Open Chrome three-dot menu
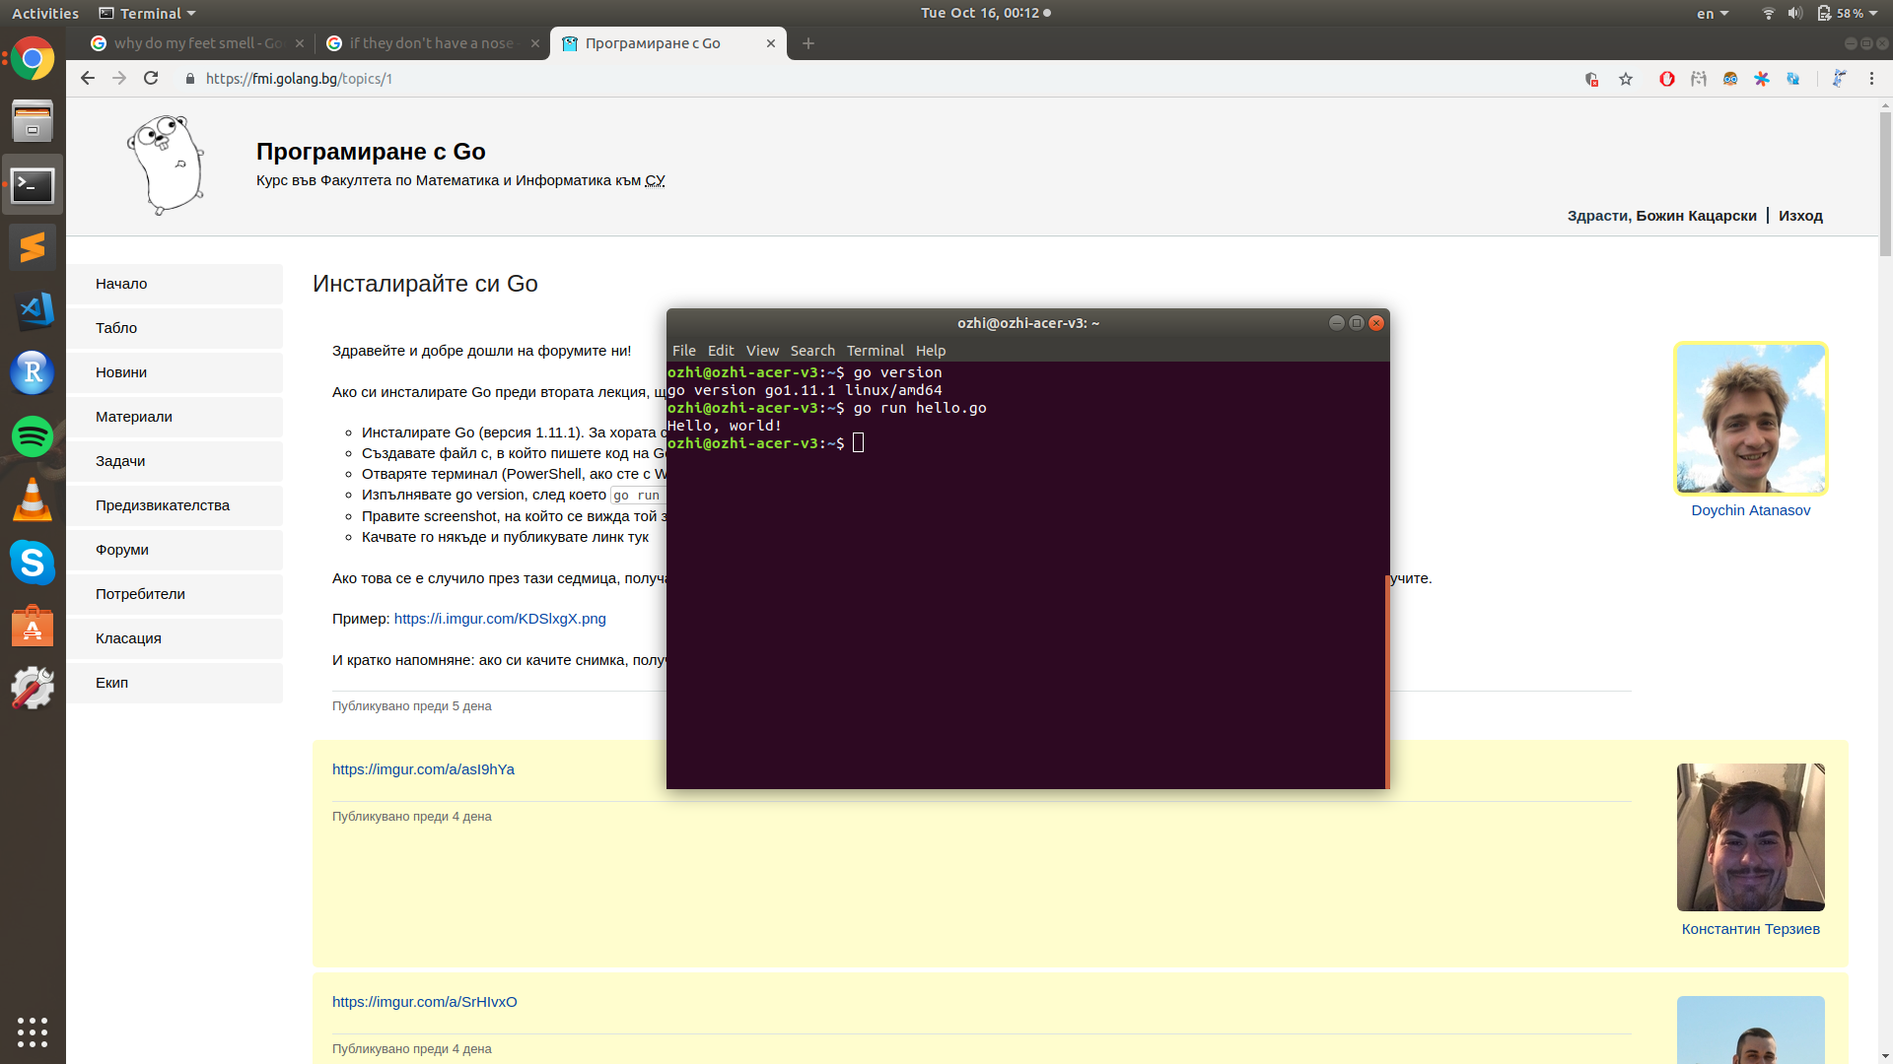The width and height of the screenshot is (1893, 1064). [1871, 79]
